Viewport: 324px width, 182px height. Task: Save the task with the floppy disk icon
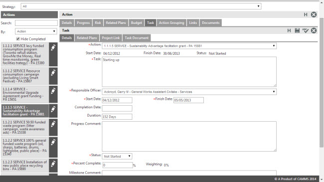[297, 30]
